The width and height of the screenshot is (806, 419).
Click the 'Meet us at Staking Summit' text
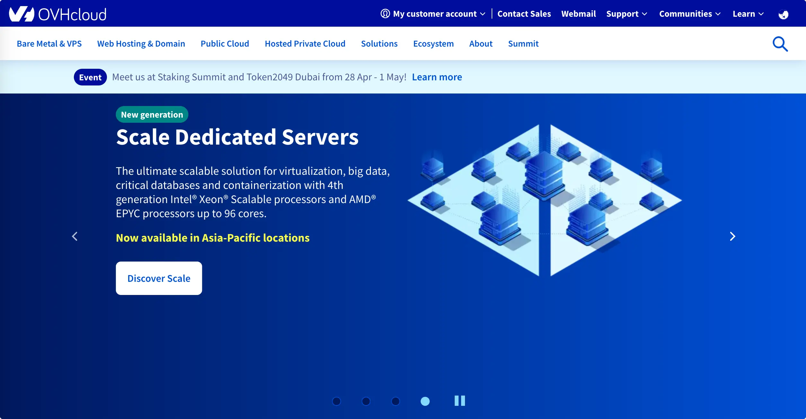259,77
